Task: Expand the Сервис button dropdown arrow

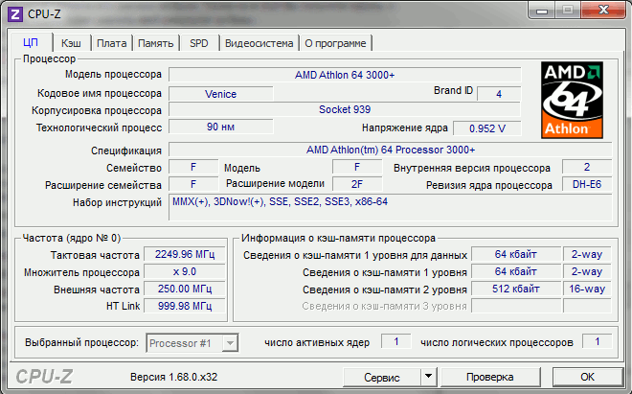Action: (427, 377)
